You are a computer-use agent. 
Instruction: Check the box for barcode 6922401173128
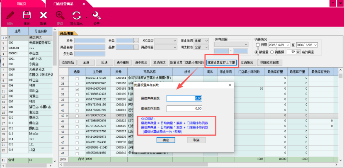click(77, 78)
